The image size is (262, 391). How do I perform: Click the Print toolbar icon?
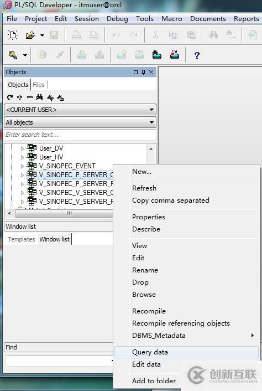coord(76,35)
